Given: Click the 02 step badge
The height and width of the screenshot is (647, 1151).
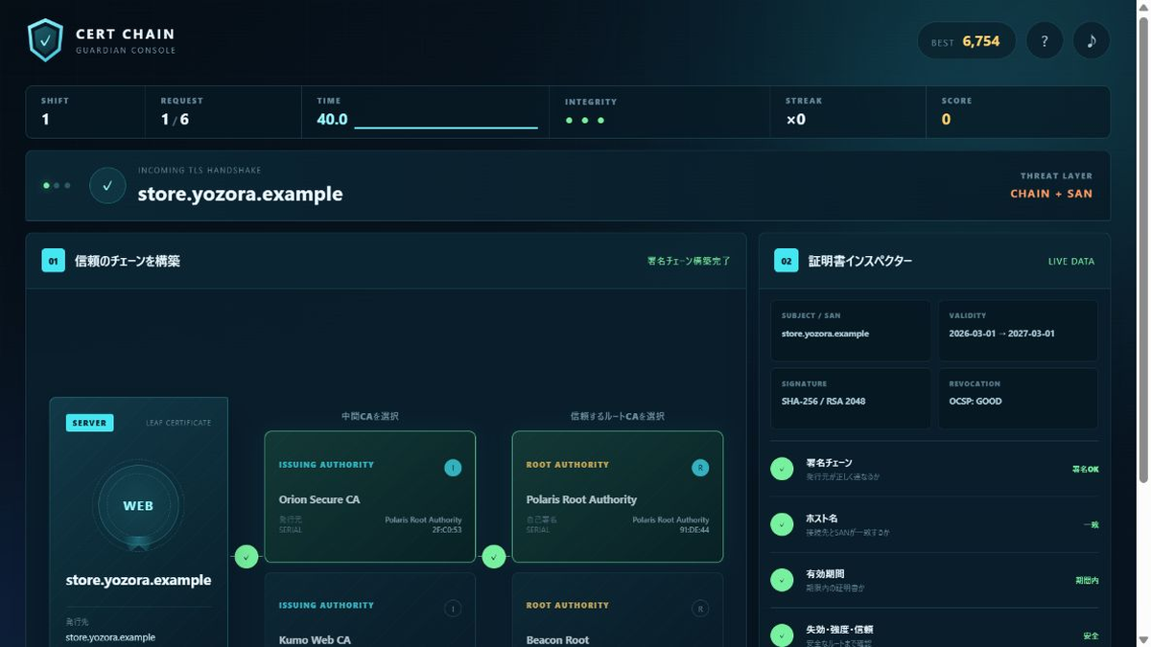Looking at the screenshot, I should tap(786, 261).
